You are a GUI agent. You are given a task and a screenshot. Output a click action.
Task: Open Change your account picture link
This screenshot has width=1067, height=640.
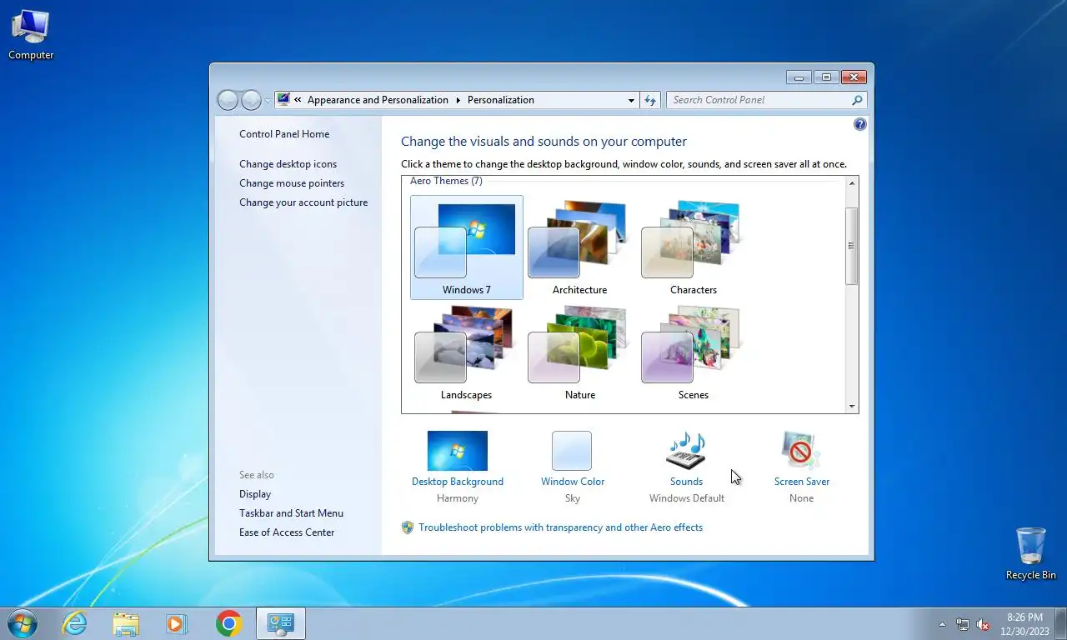pyautogui.click(x=303, y=202)
